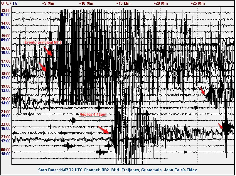Viewport: 236px width, 176px height.
Task: Click the 'UTC / TG' header label
Action: coord(9,3)
